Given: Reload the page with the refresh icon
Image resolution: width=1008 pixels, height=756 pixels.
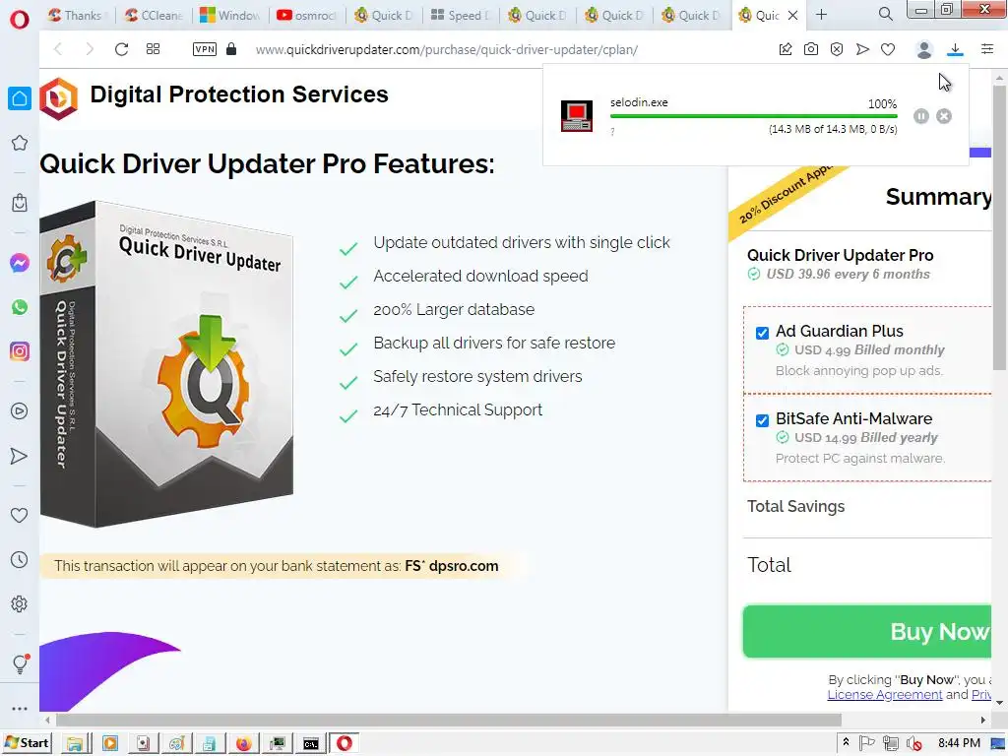Looking at the screenshot, I should (121, 49).
